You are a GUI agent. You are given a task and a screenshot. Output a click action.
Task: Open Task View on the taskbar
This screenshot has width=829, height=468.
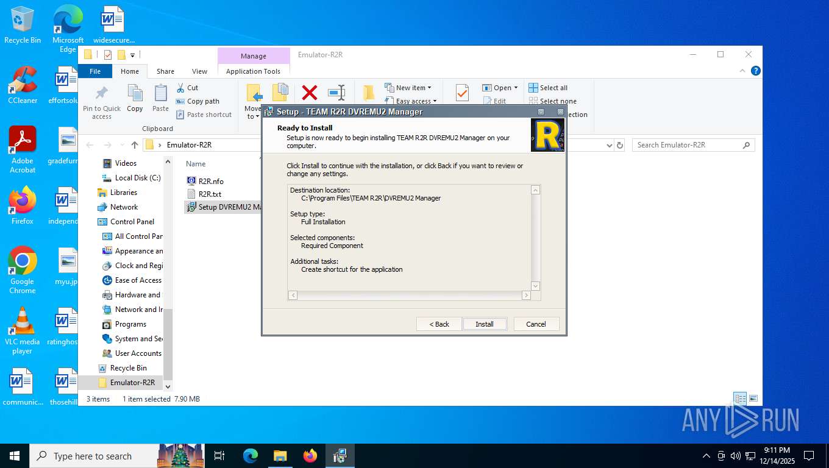point(219,456)
